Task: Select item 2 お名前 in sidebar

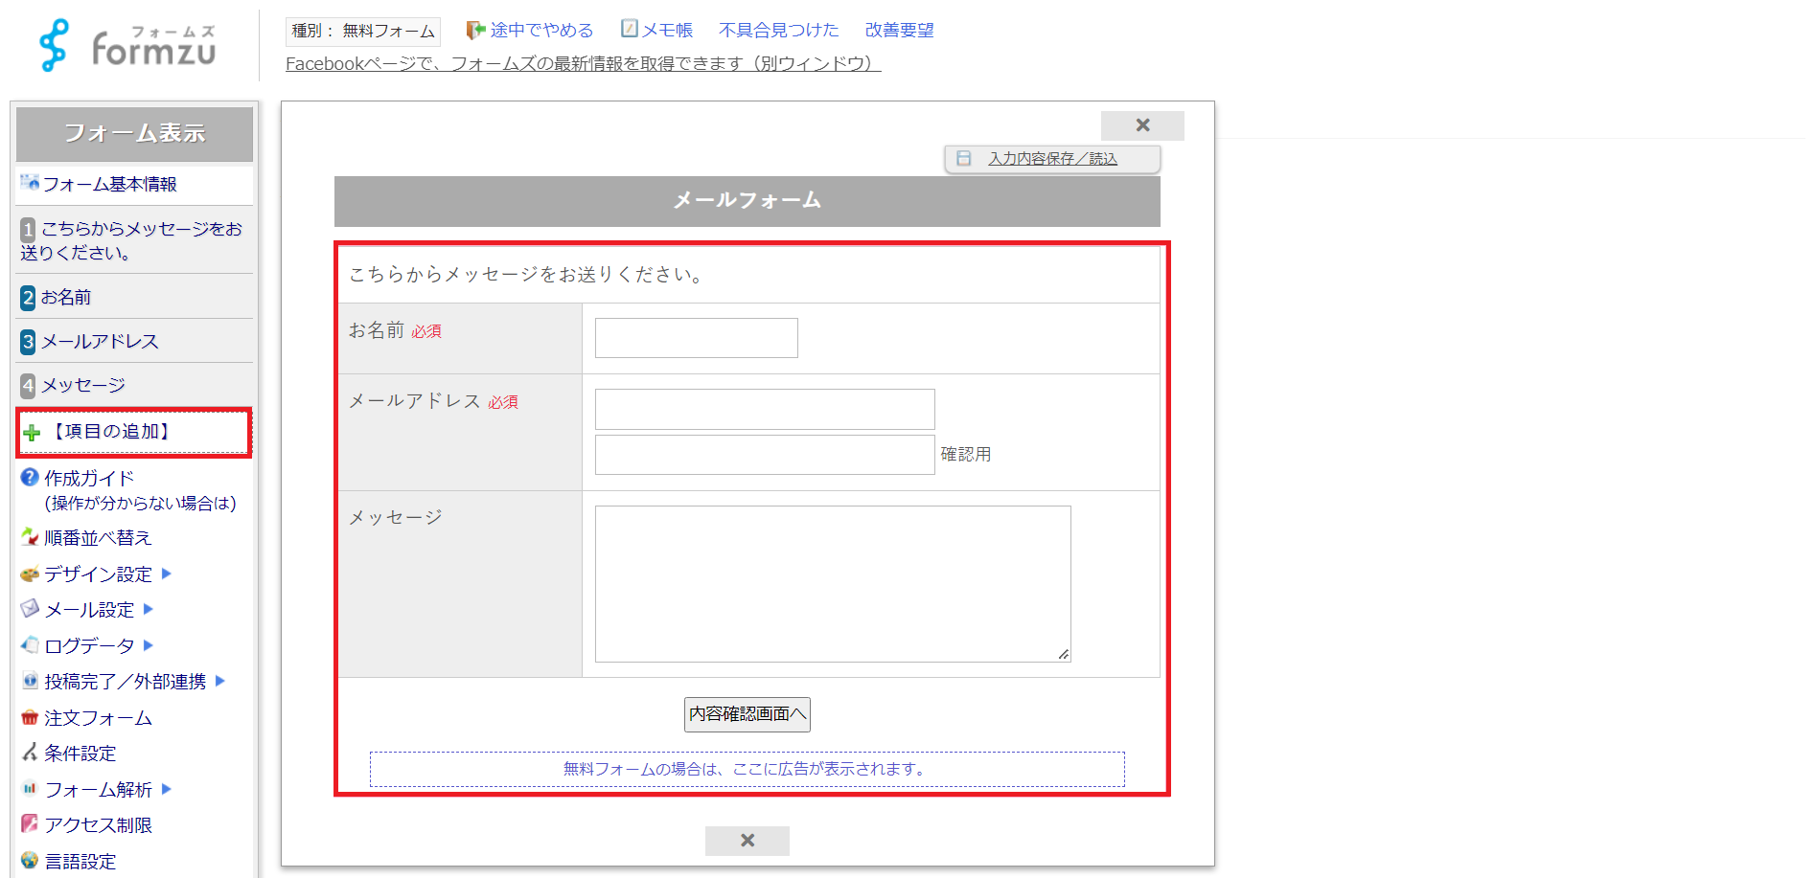Action: click(x=65, y=298)
